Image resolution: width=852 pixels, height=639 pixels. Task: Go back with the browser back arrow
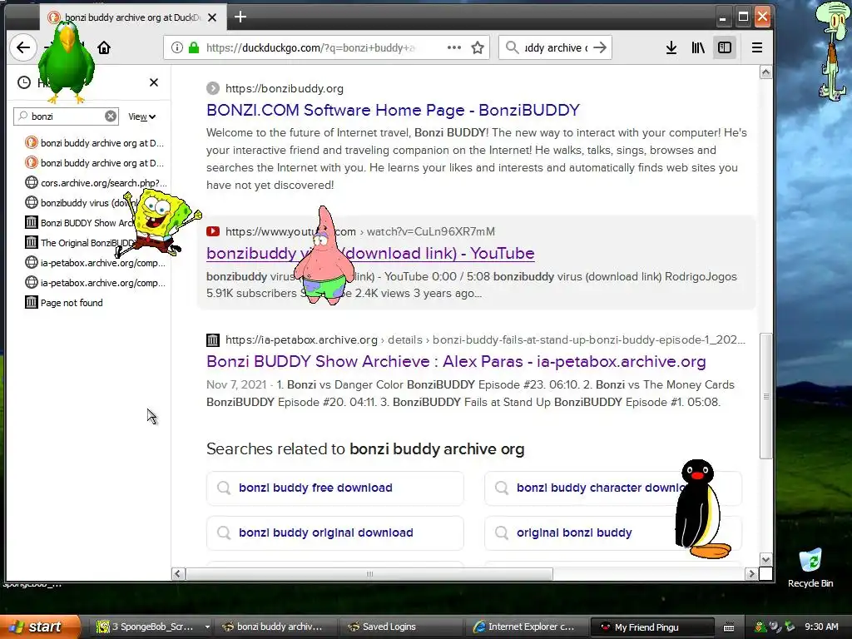pyautogui.click(x=22, y=47)
